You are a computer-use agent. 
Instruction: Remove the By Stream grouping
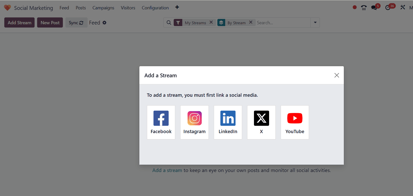pyautogui.click(x=251, y=22)
